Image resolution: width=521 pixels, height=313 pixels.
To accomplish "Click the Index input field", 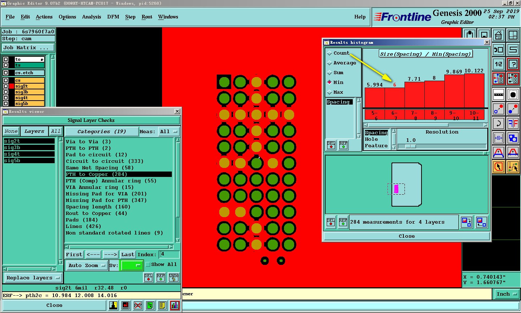I will (169, 254).
